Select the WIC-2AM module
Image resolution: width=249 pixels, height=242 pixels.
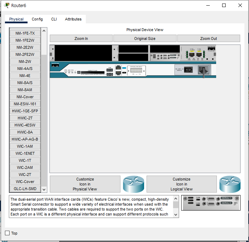pos(25,167)
